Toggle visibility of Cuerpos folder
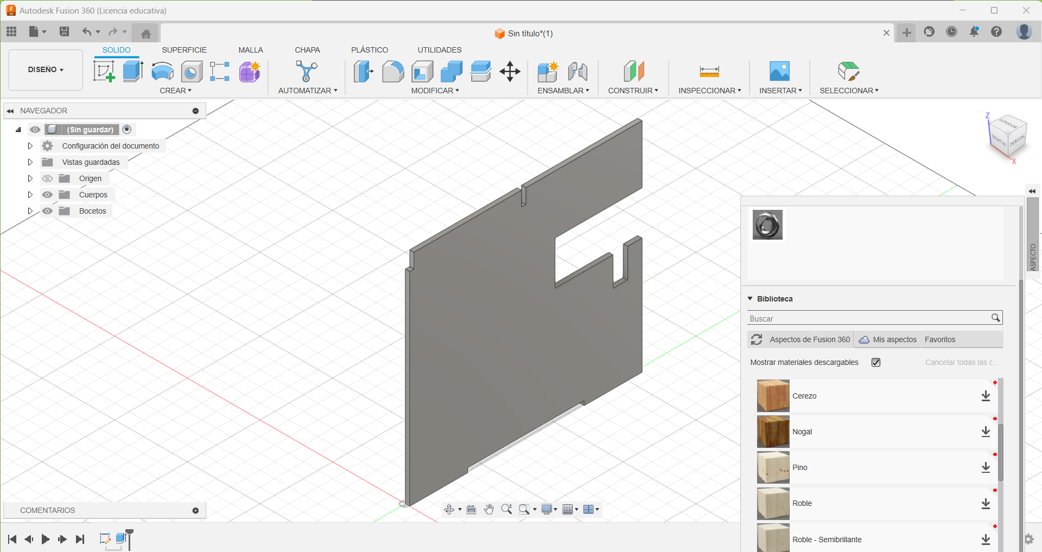This screenshot has width=1042, height=552. [47, 195]
